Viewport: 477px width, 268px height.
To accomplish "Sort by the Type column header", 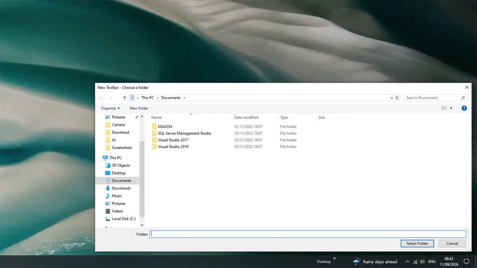I will [x=284, y=118].
